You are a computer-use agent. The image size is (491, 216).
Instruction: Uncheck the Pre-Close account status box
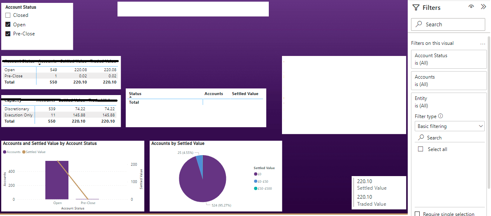8,34
